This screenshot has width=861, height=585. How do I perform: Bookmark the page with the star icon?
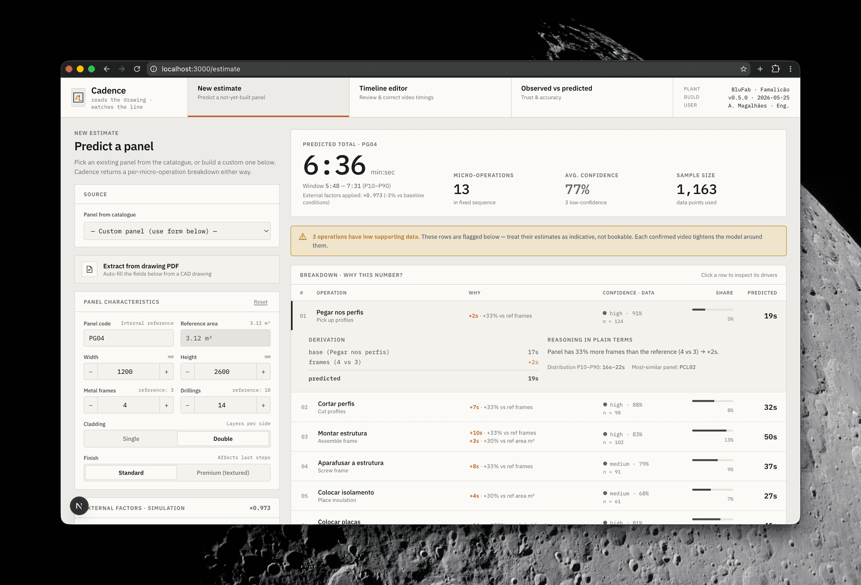[x=744, y=69]
